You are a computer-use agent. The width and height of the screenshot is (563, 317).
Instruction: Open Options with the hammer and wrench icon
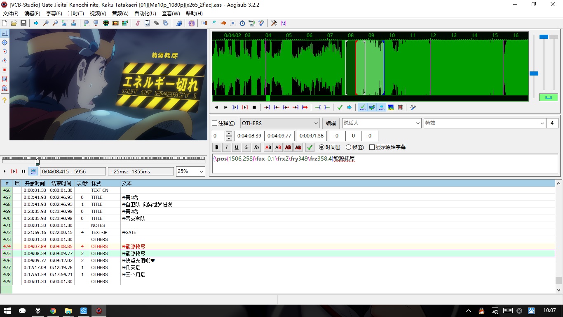(274, 23)
